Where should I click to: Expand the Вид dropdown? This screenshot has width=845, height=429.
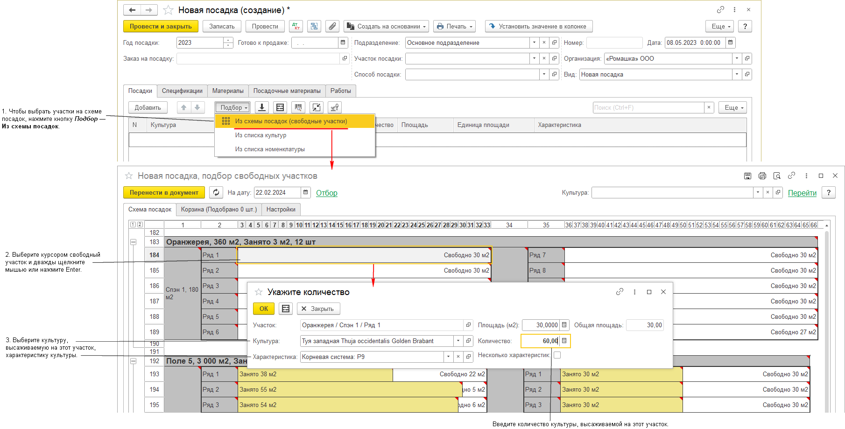(737, 74)
